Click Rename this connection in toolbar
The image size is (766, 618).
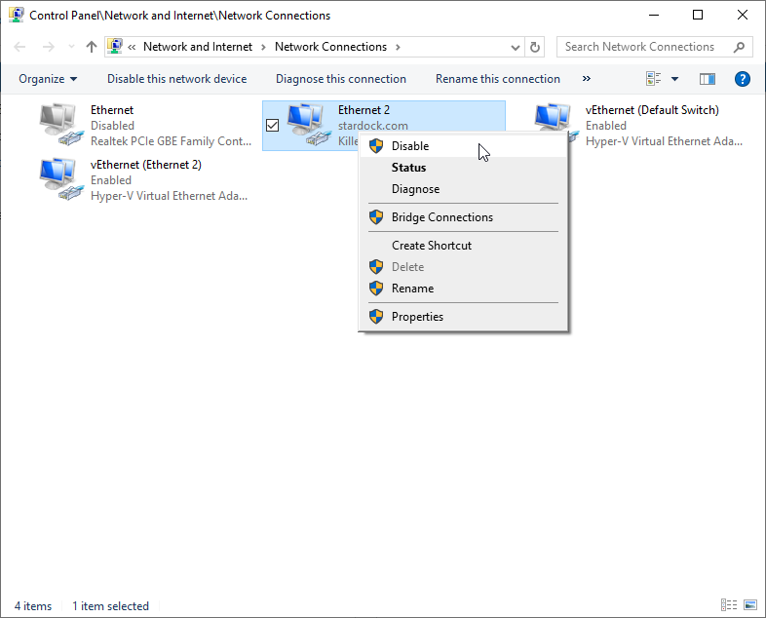(x=497, y=79)
